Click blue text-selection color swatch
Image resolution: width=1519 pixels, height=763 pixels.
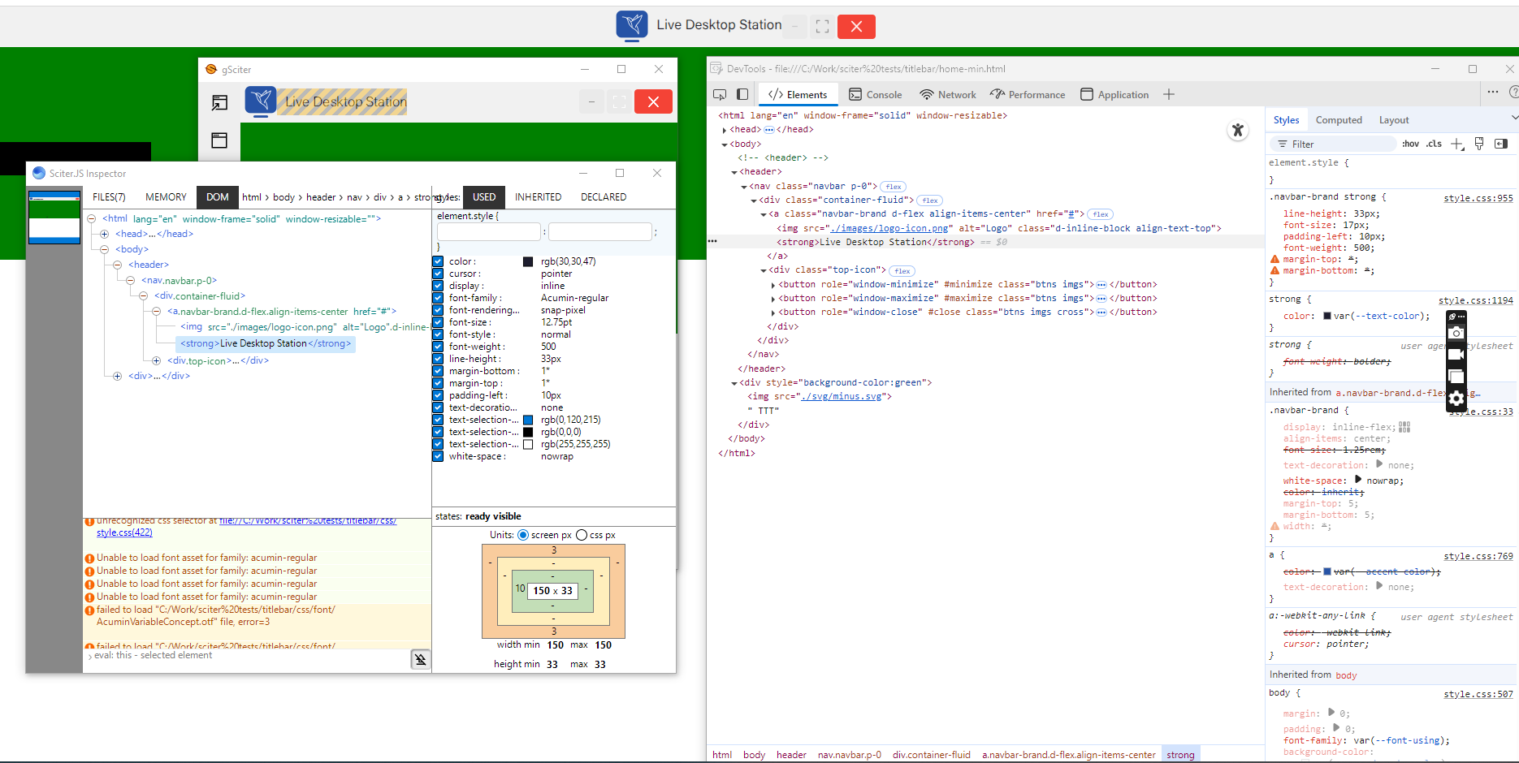coord(528,420)
